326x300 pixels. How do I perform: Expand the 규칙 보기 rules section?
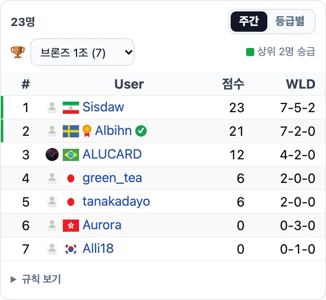point(36,279)
